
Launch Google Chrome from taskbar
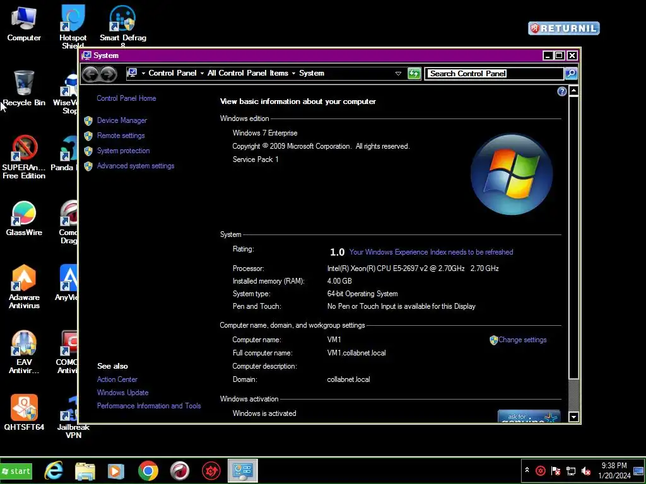[148, 470]
